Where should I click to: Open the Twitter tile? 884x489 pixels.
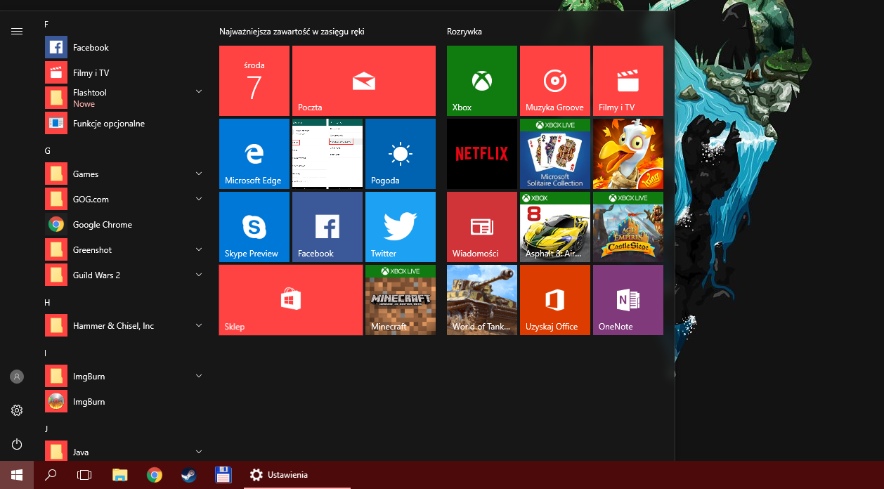[x=401, y=227]
